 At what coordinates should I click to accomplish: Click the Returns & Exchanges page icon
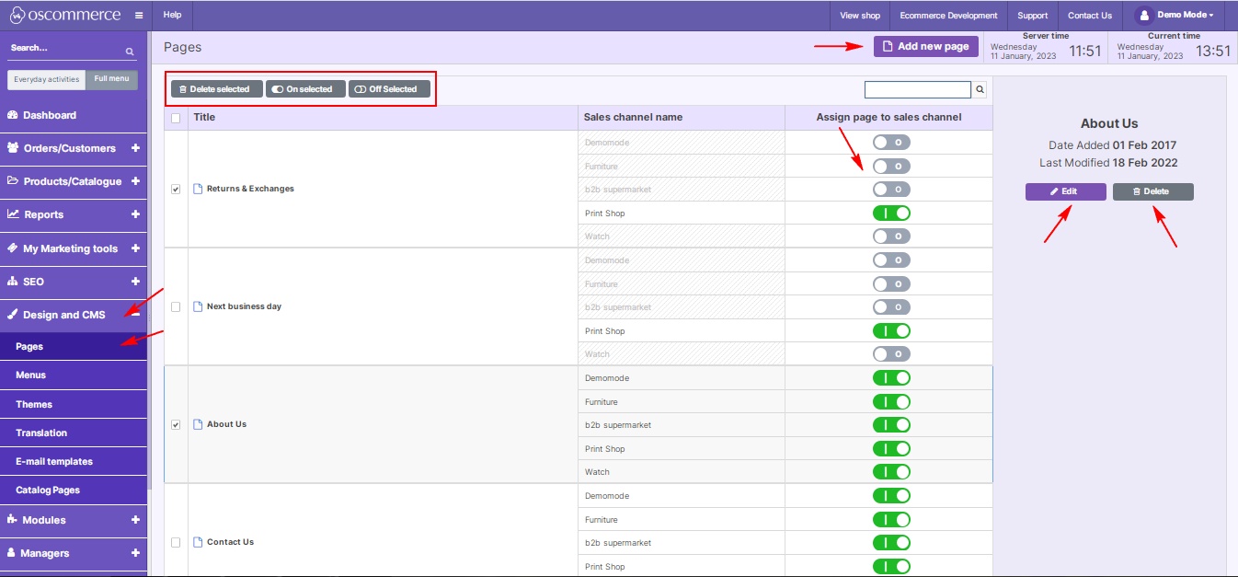[198, 189]
